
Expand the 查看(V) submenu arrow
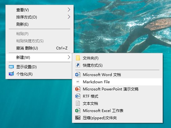pyautogui.click(x=69, y=10)
